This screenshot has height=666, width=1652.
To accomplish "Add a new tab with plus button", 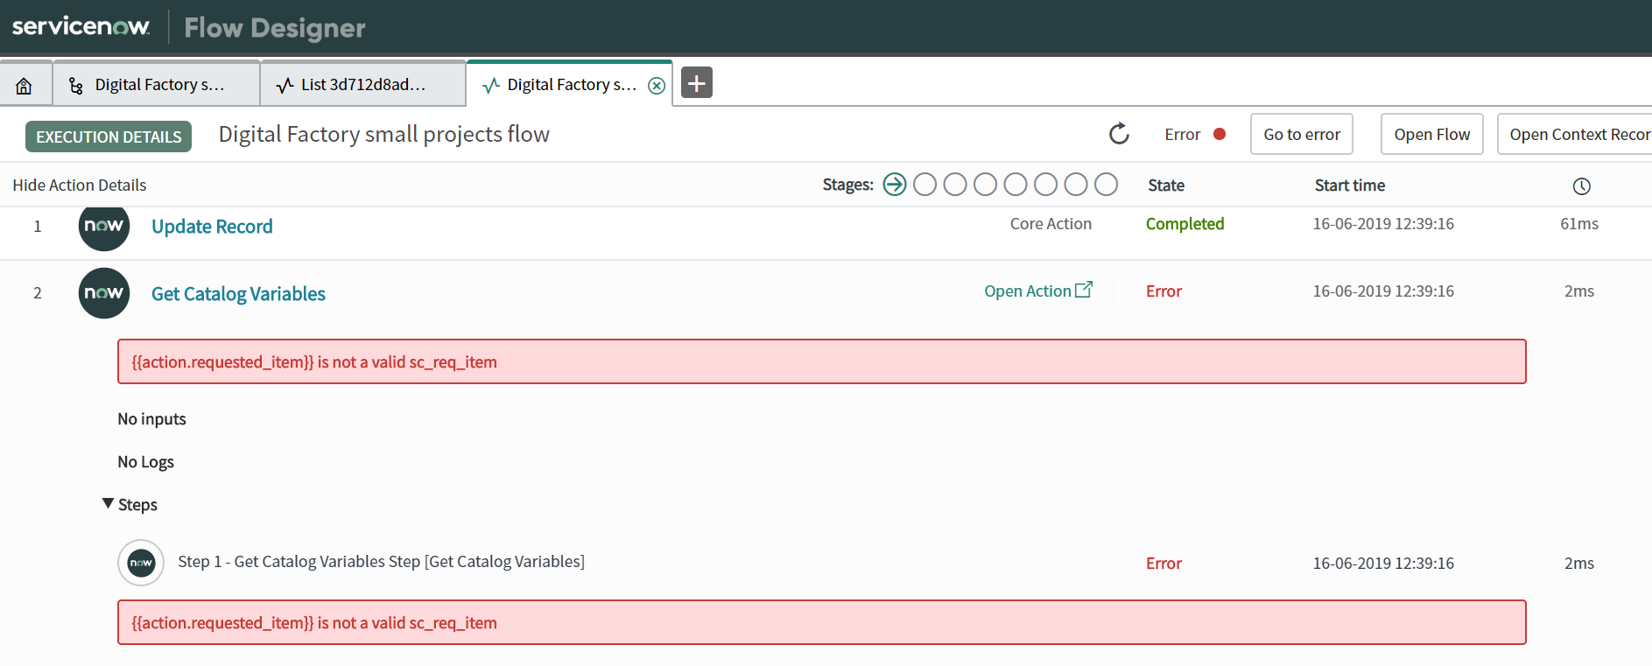I will pos(697,83).
